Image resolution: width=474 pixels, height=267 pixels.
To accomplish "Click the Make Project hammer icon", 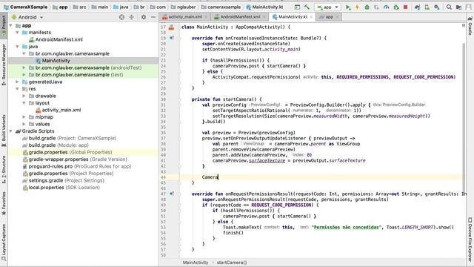I will click(x=307, y=7).
